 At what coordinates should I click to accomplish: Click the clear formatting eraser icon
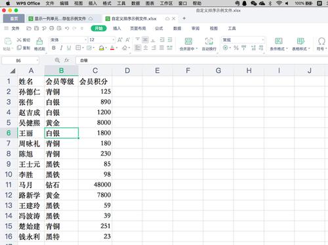point(125,48)
